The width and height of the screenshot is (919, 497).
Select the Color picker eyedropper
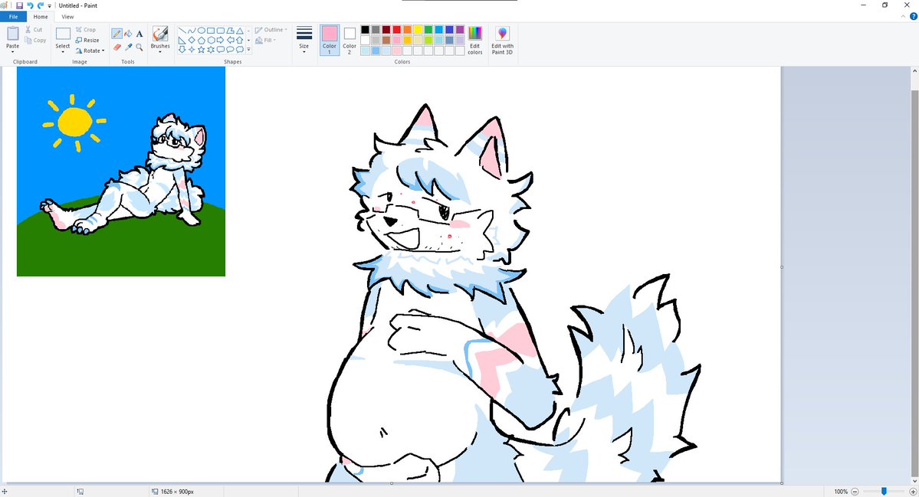[128, 46]
